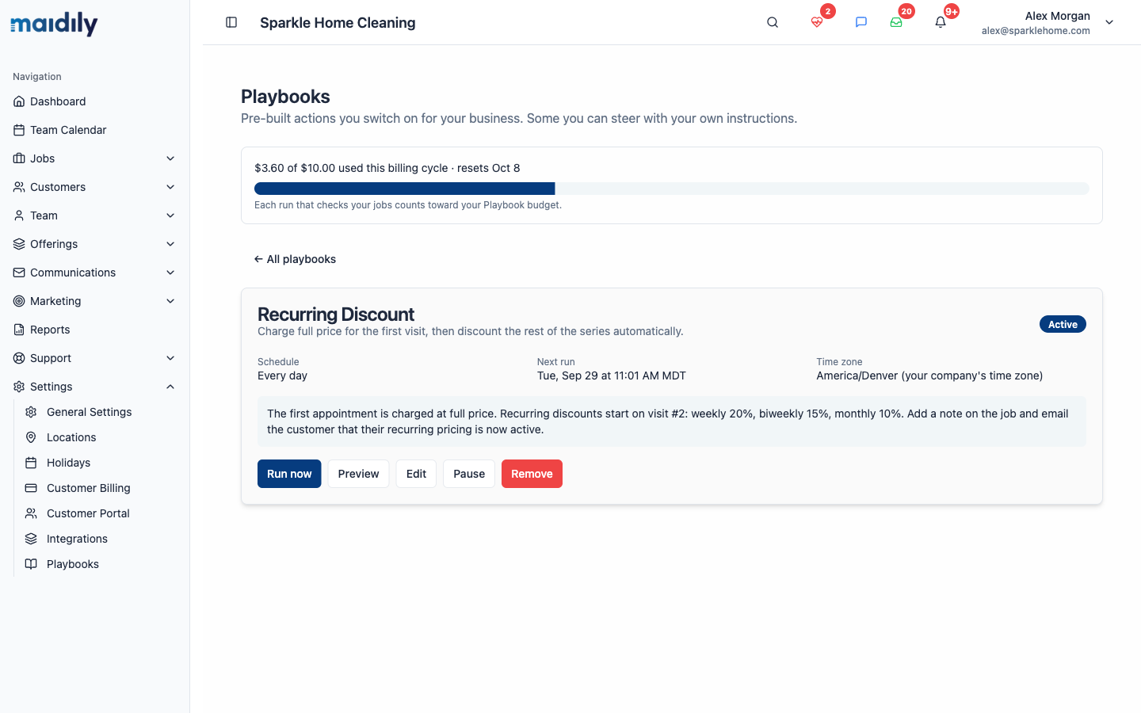Click the Marketing target icon
1141x713 pixels.
pos(19,301)
